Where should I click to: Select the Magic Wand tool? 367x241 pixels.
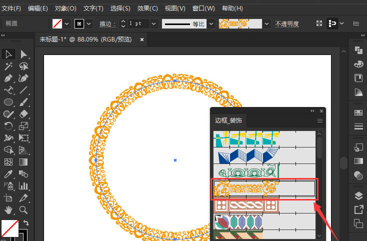click(x=8, y=66)
